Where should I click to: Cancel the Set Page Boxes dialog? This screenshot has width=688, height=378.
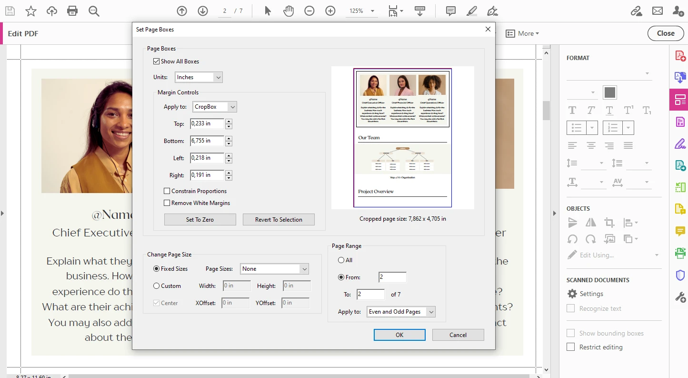(458, 335)
